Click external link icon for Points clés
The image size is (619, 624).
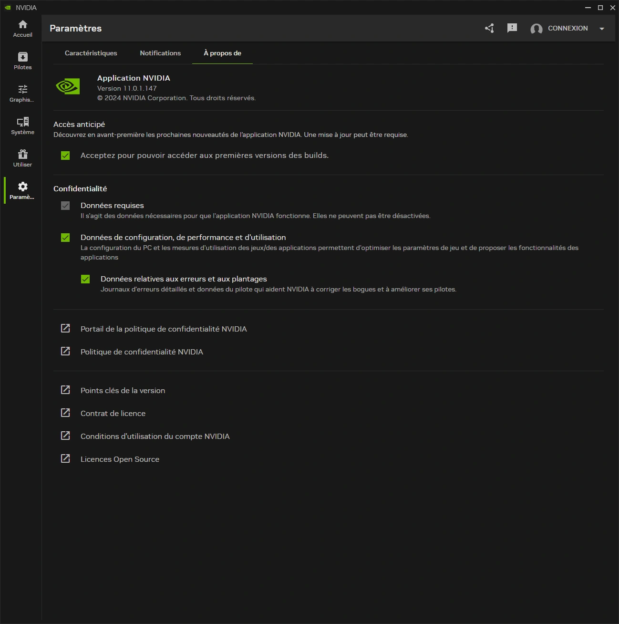(65, 390)
